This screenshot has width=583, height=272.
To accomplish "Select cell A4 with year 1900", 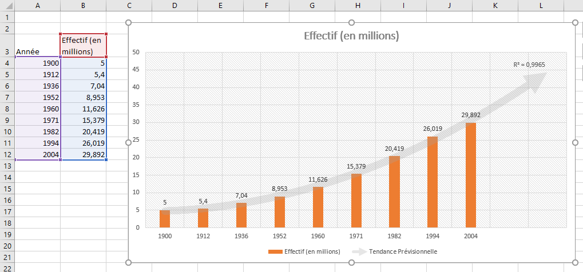I will pyautogui.click(x=38, y=63).
